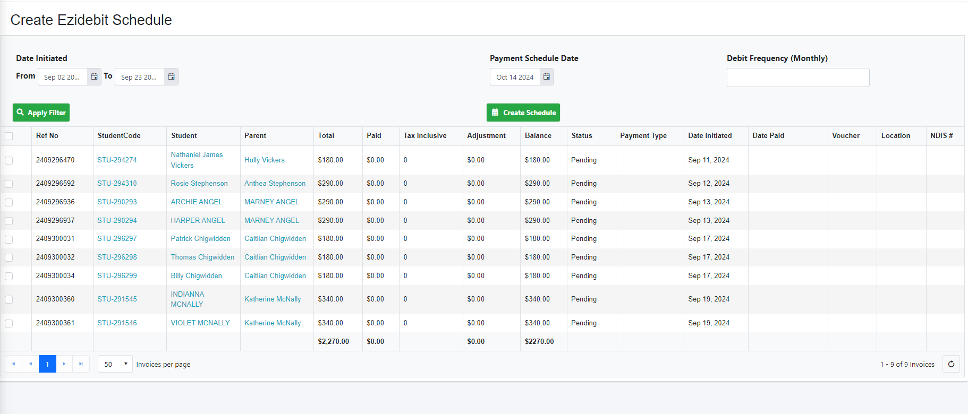
Task: Click the To date input field
Action: [140, 77]
